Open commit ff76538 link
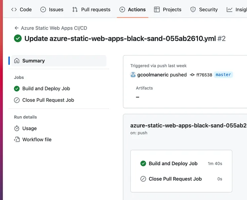 (x=204, y=75)
